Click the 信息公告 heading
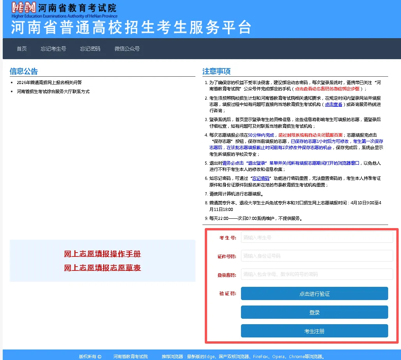Image resolution: width=401 pixels, height=360 pixels. [x=23, y=71]
